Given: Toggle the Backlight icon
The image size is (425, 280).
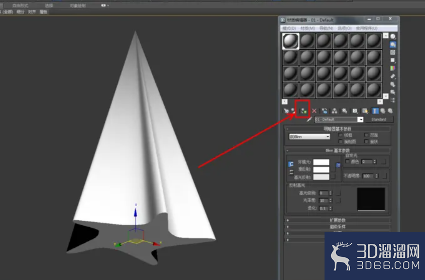Looking at the screenshot, I should point(393,45).
